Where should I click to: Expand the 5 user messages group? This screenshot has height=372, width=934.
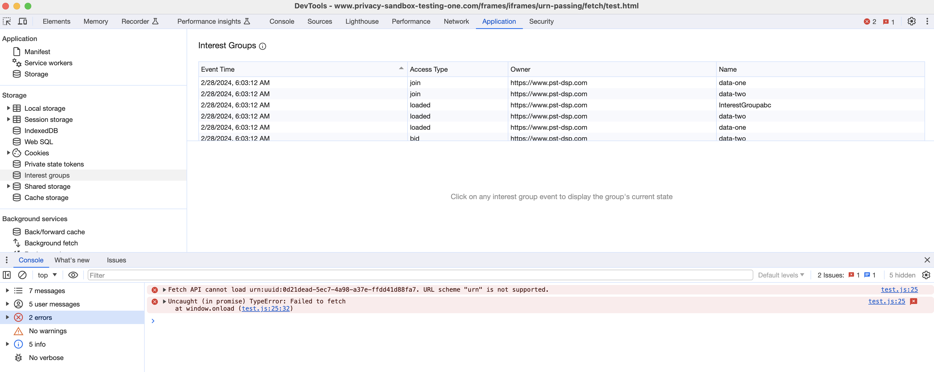7,304
